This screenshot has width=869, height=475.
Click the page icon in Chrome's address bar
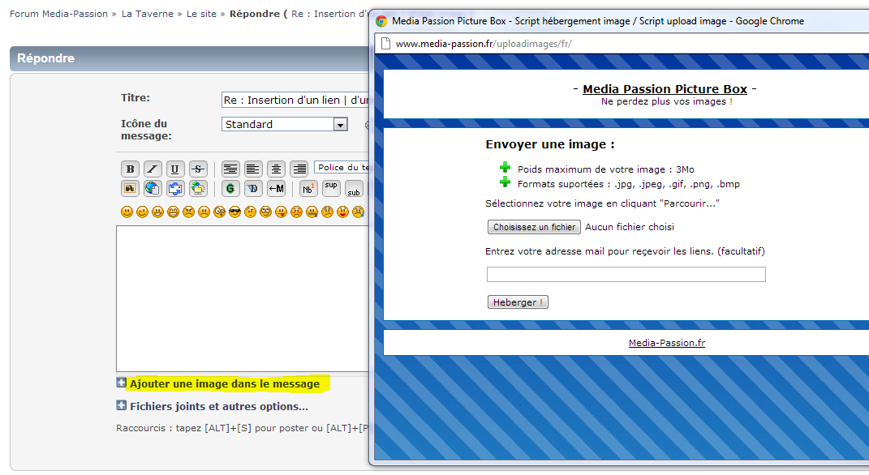tap(385, 44)
